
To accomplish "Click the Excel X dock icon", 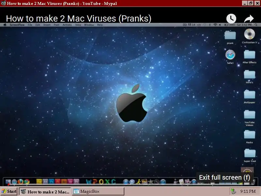I will click(107, 181).
